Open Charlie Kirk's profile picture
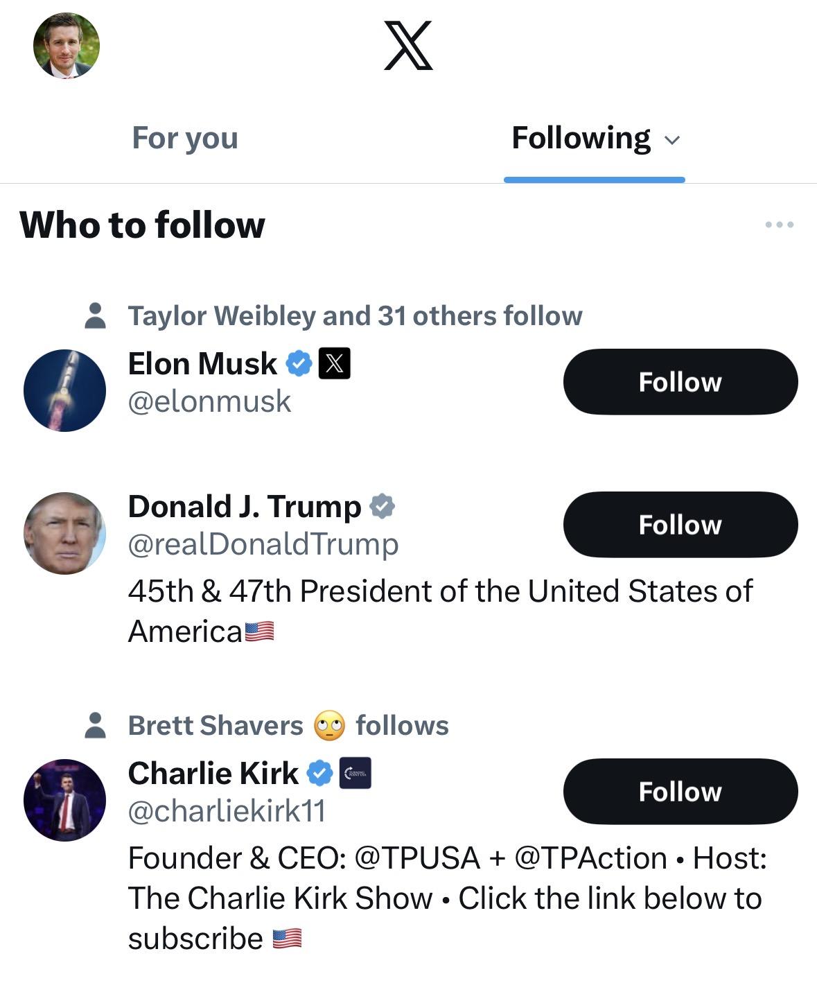The height and width of the screenshot is (983, 817). tap(65, 800)
